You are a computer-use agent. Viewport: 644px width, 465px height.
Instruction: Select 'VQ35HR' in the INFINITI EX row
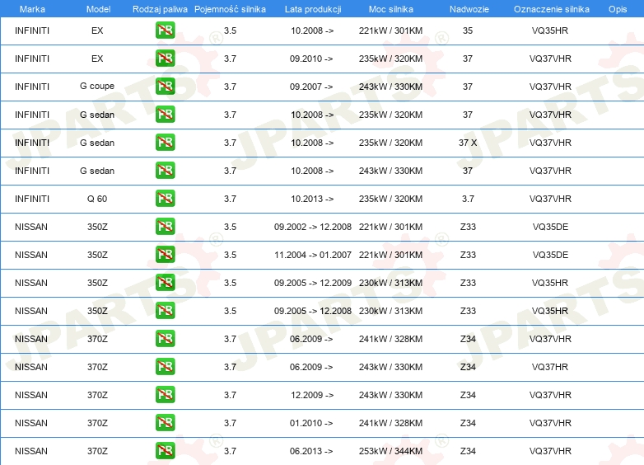tap(550, 31)
